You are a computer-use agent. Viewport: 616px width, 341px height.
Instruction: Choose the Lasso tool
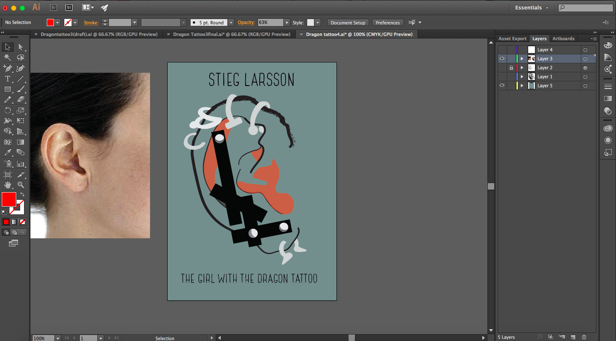pyautogui.click(x=21, y=57)
